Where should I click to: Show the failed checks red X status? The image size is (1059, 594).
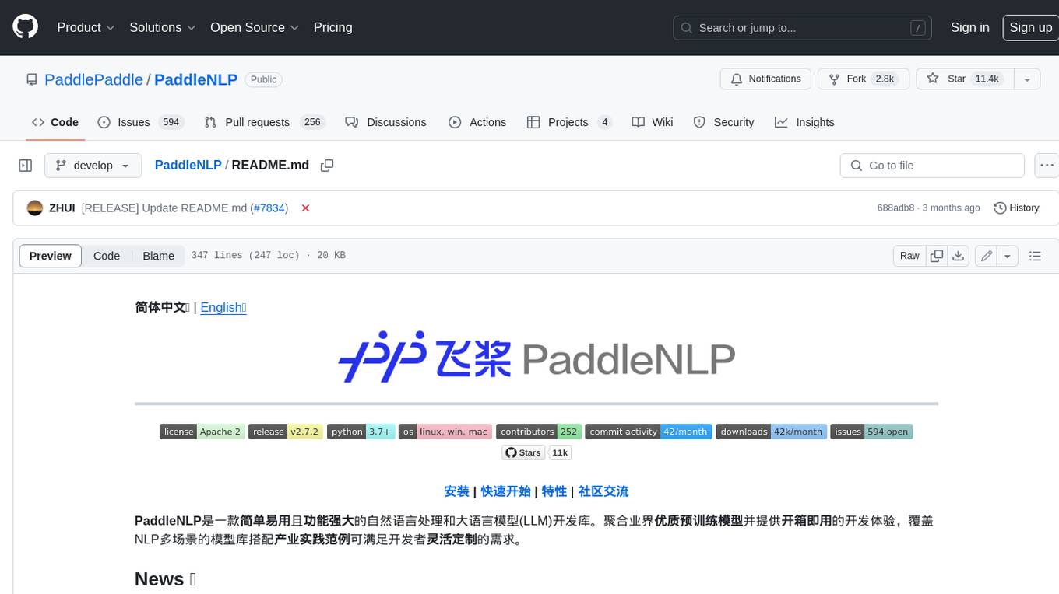[305, 208]
